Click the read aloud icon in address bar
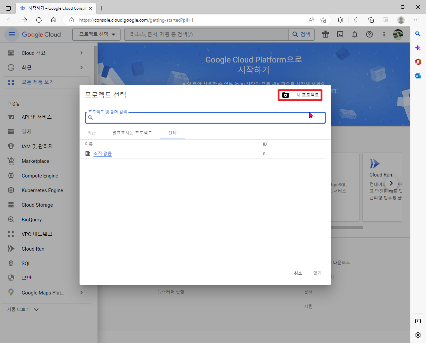Image resolution: width=426 pixels, height=343 pixels. (311, 20)
